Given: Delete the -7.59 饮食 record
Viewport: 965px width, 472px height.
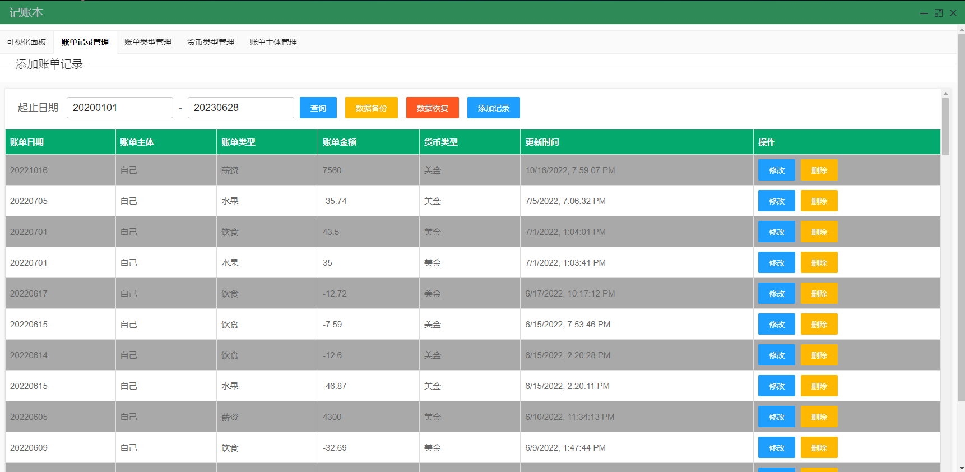Looking at the screenshot, I should point(819,324).
